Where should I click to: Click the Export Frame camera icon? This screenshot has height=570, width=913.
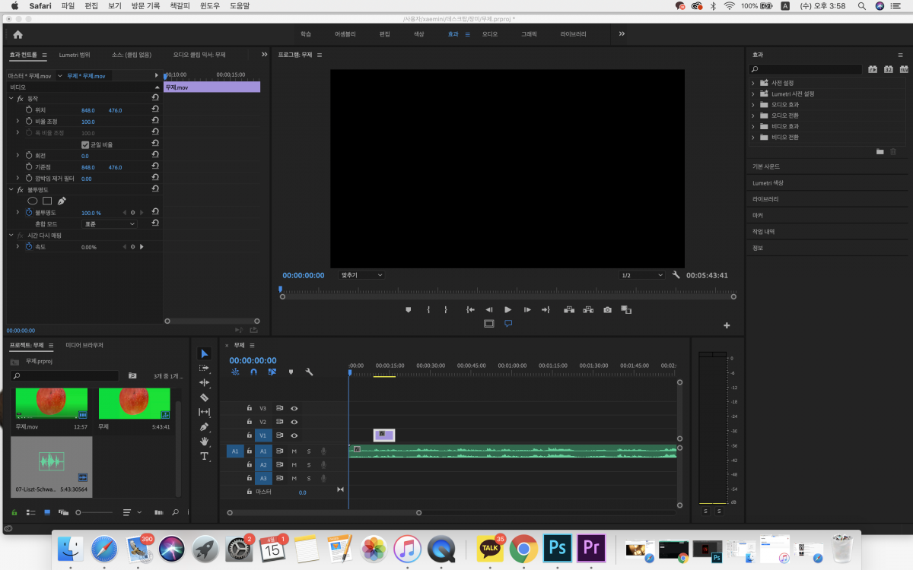tap(607, 310)
